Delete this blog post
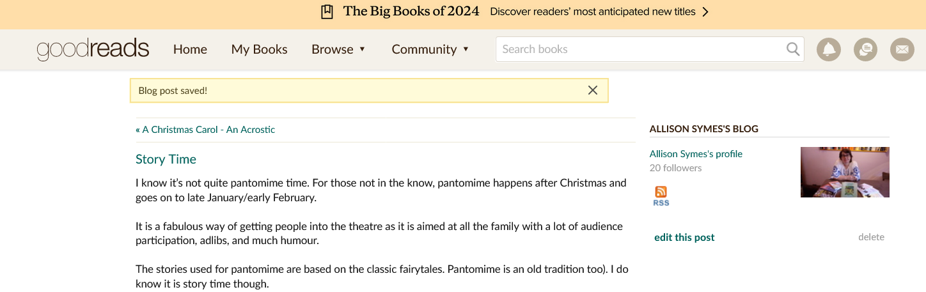Viewport: 926px width, 292px height. click(871, 237)
